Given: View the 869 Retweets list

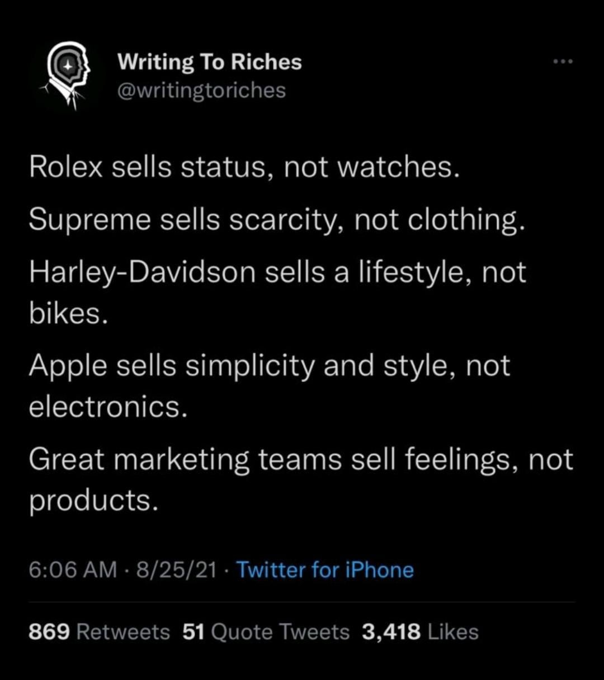Looking at the screenshot, I should point(99,632).
